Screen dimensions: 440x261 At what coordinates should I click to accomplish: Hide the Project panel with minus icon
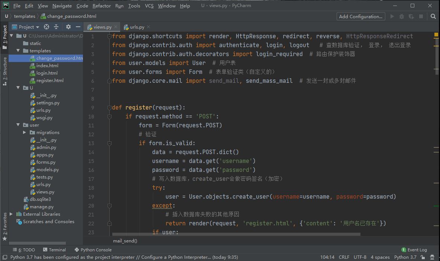78,27
